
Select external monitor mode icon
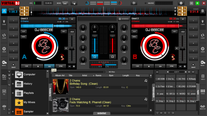[x=74, y=3]
